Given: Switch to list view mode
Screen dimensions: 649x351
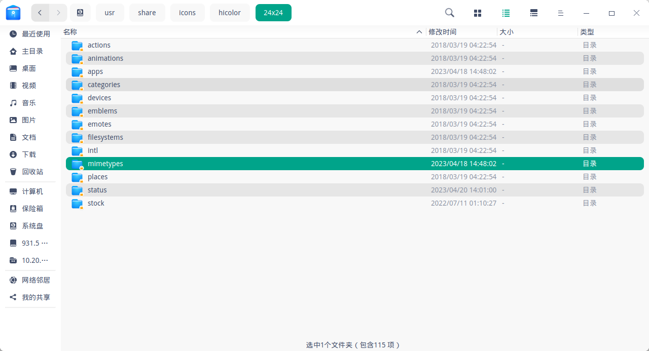Looking at the screenshot, I should pyautogui.click(x=506, y=13).
